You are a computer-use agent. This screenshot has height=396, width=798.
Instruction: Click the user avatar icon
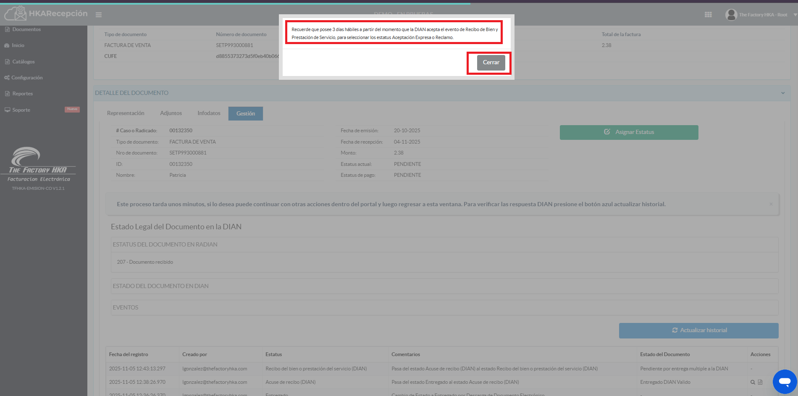coord(731,15)
